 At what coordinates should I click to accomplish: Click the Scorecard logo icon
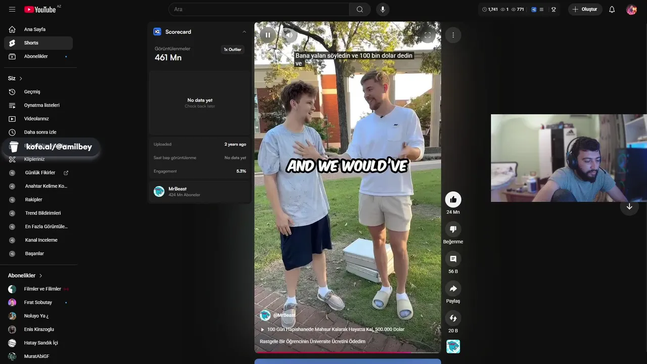click(157, 32)
